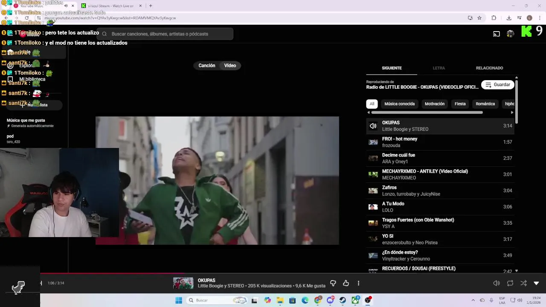Open OBS Studio from taskbar
The width and height of the screenshot is (546, 307).
point(368,300)
